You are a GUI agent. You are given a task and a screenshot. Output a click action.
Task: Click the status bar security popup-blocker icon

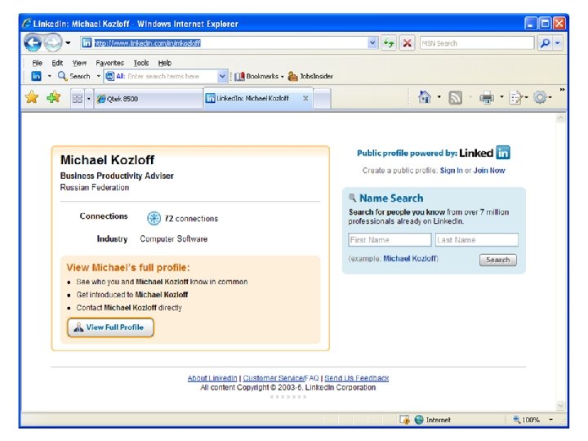(404, 420)
